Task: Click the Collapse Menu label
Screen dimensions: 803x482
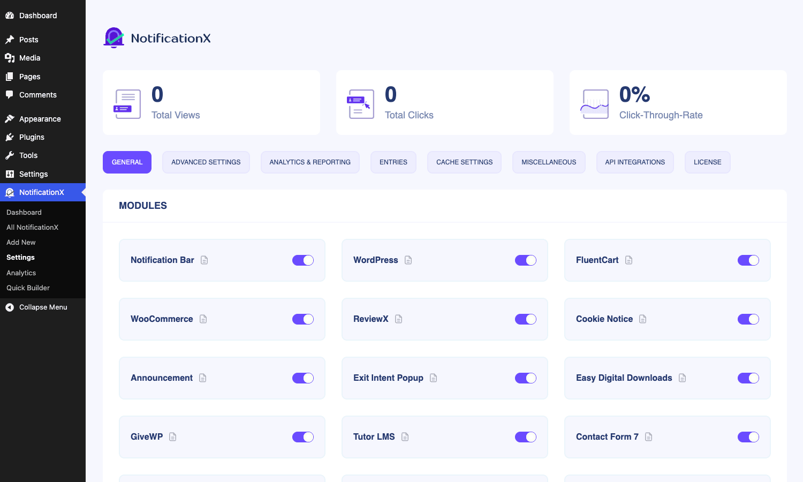Action: 43,307
